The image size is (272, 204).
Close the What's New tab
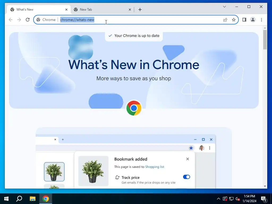coord(66,10)
